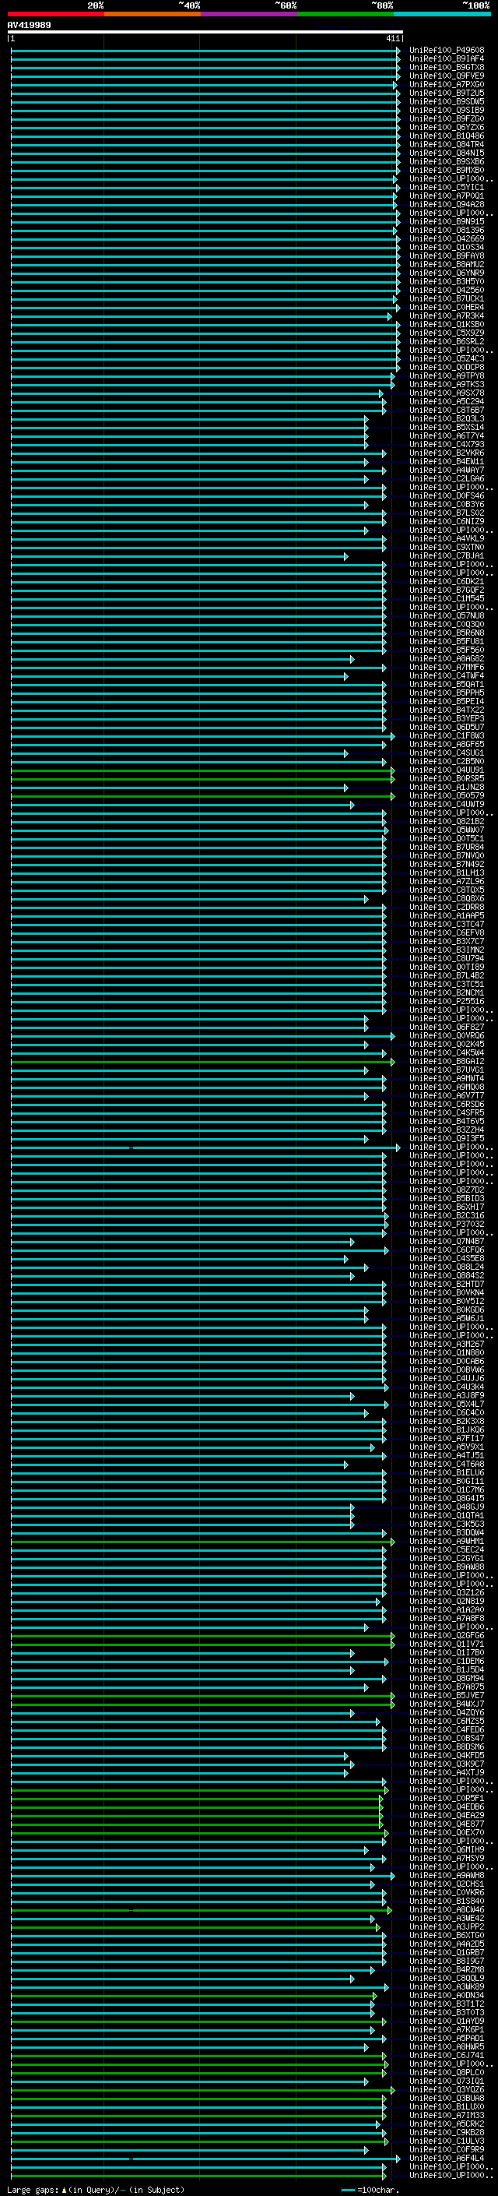The width and height of the screenshot is (498, 2196).
Task: Select hit UniRef100_A9AWH8
Action: pos(446,1876)
